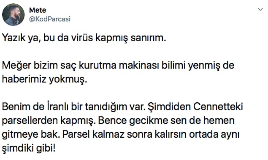
Task: Click the word 'ortada' in the tweet
Action: click(x=203, y=134)
